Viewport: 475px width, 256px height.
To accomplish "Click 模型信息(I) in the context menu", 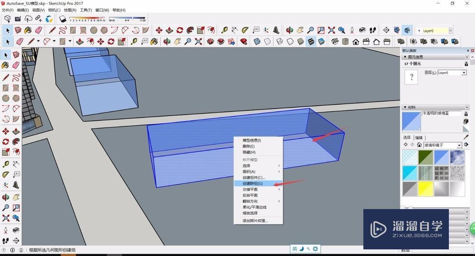I will [x=258, y=140].
